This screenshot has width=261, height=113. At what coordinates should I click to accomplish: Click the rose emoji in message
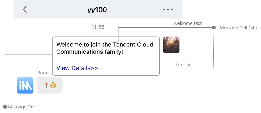click(x=47, y=85)
